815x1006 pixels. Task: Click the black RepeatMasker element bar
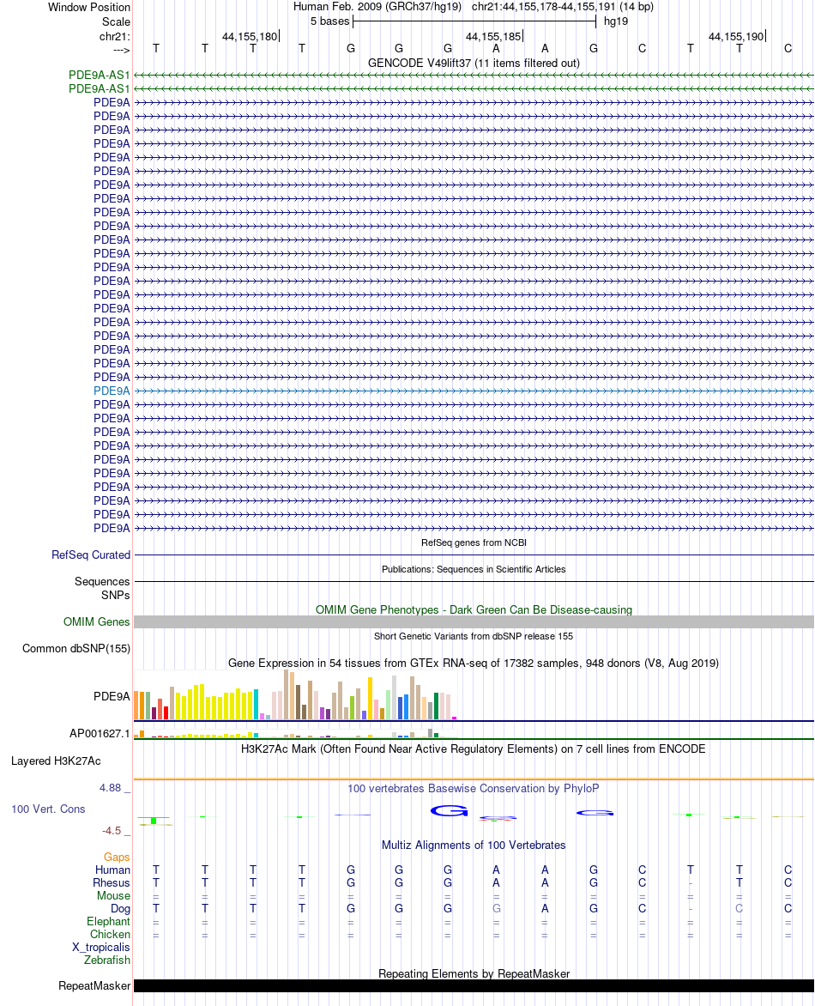(x=474, y=985)
